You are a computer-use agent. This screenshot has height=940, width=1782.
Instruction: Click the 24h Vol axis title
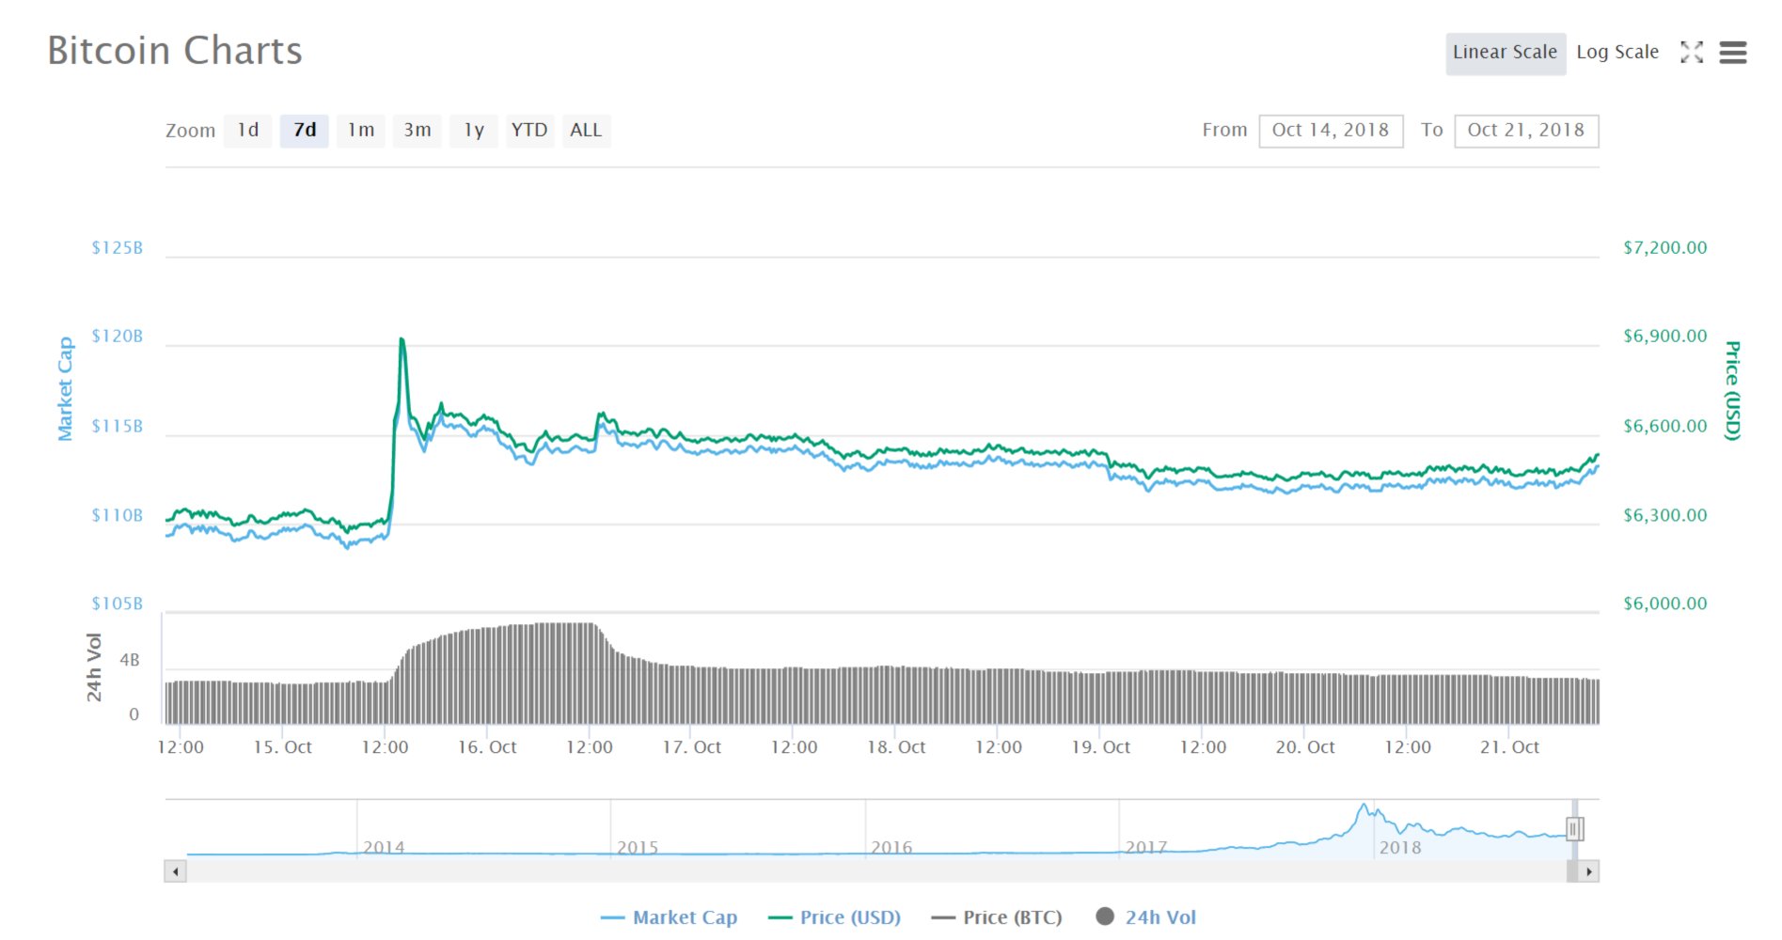coord(93,667)
